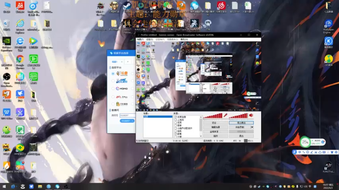Click the 25% memory floating widget
Image resolution: width=339 pixels, height=190 pixels.
305,142
